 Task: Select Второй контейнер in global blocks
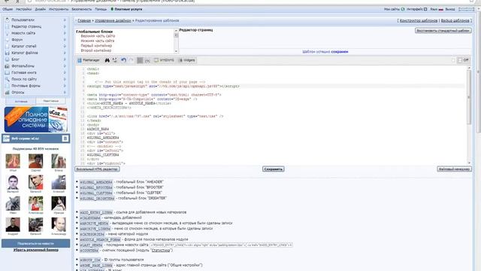pyautogui.click(x=95, y=50)
